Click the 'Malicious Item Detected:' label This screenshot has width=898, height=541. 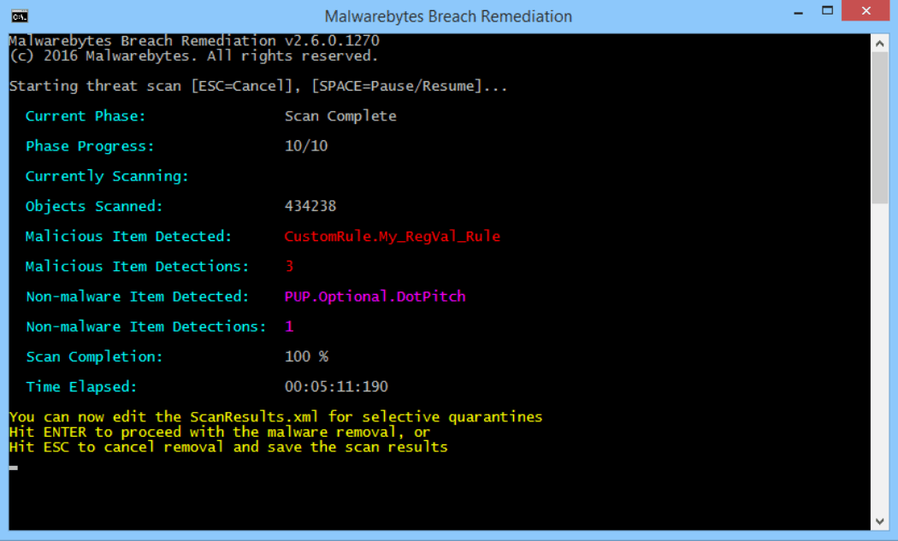click(x=128, y=237)
